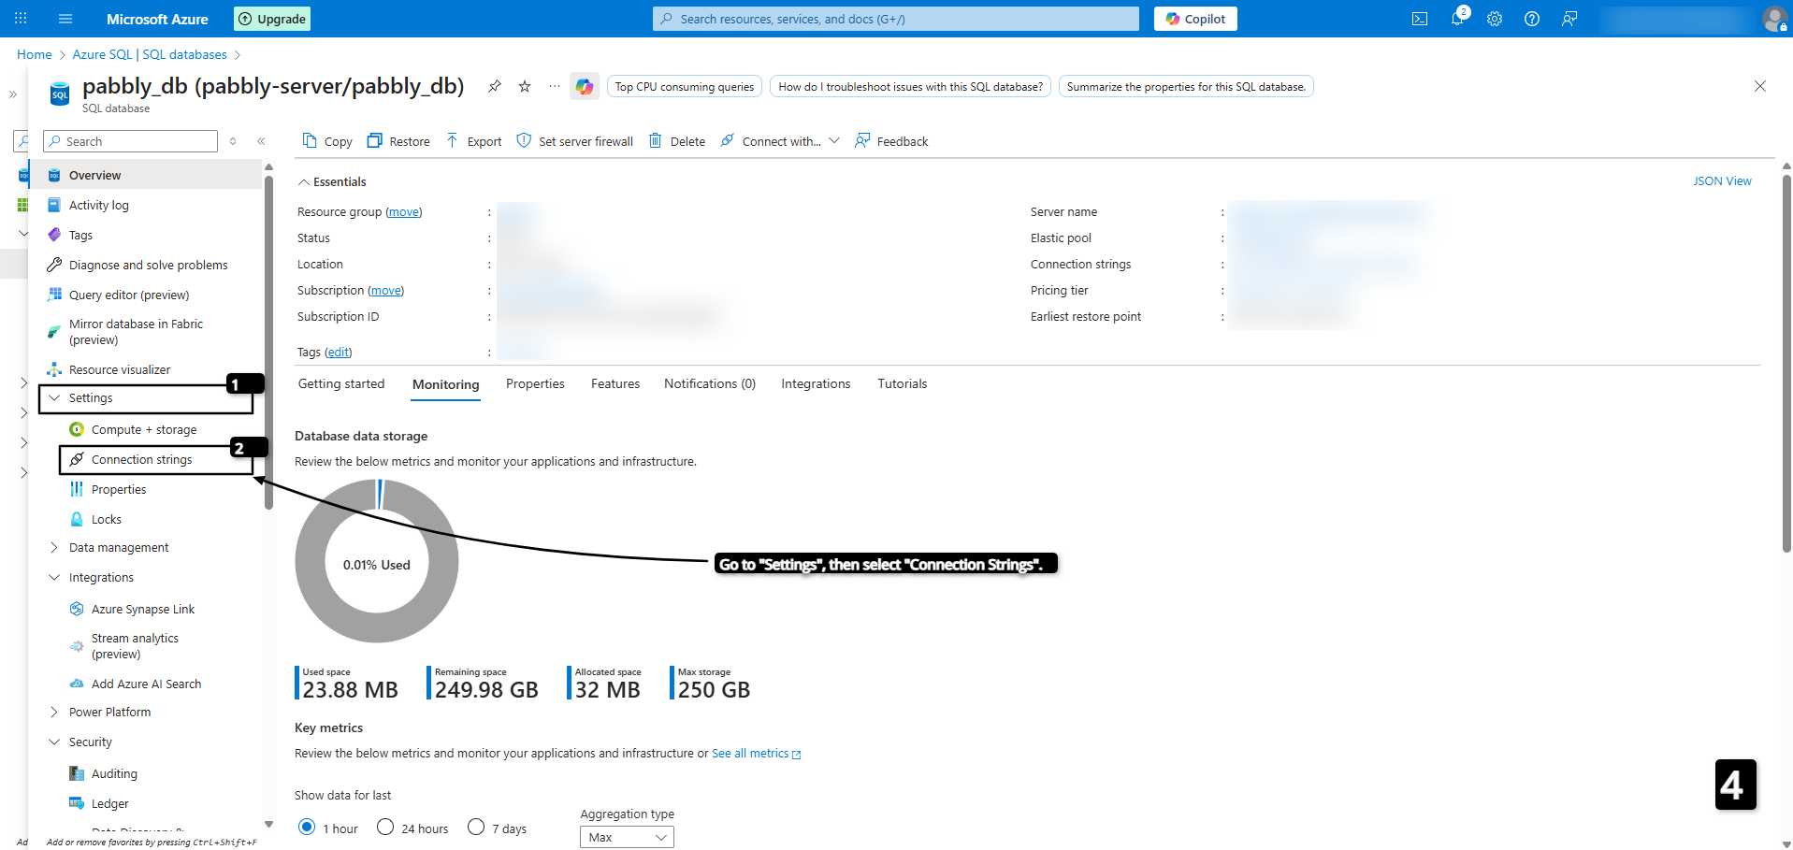Select the 24 hours radio button

(385, 828)
